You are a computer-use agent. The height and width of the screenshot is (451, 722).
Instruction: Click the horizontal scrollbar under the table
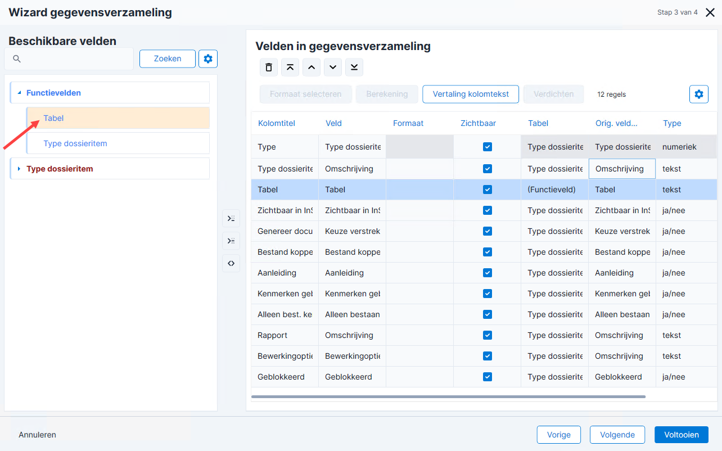point(448,397)
